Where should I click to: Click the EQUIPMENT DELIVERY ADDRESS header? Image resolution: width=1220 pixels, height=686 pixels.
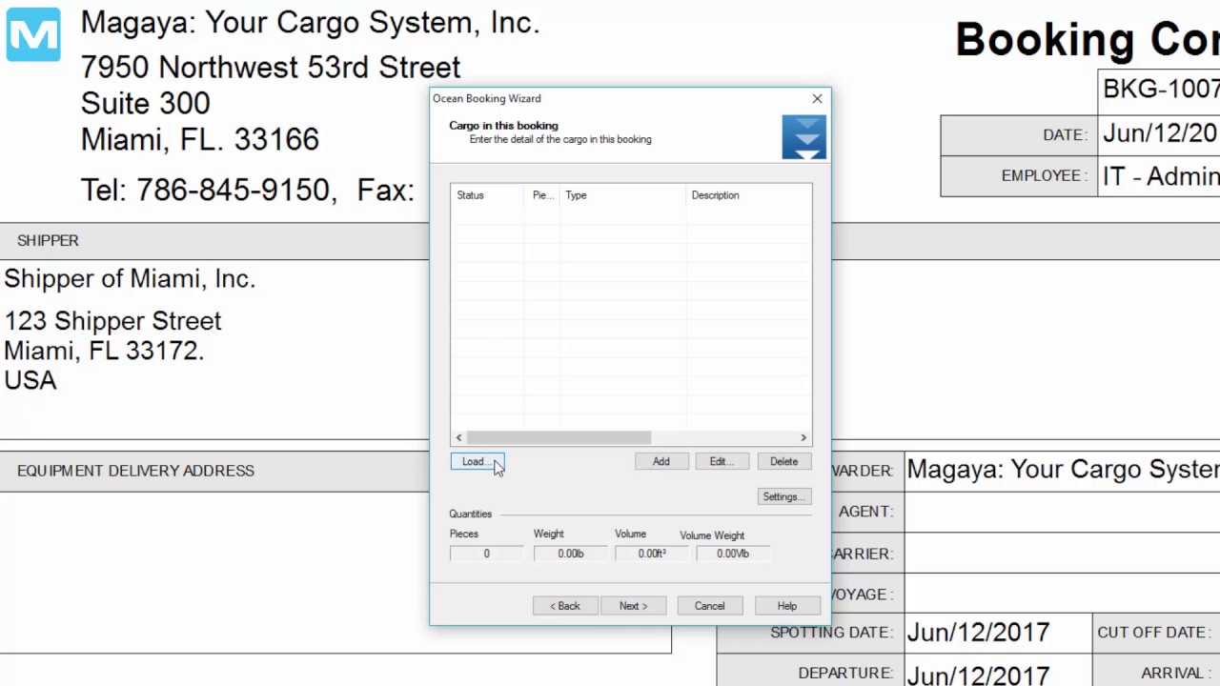(x=135, y=471)
